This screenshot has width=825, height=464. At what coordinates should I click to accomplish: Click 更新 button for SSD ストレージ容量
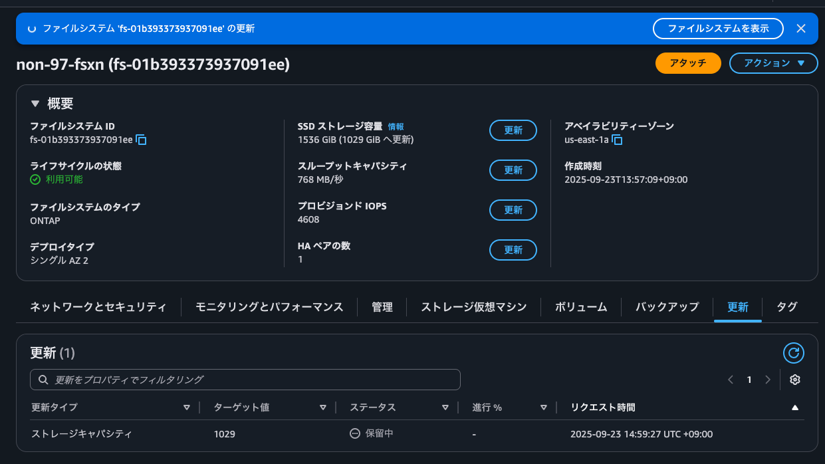[x=513, y=130]
